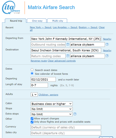Expand the Extra stops dropdown
Viewport: 116px width, 138px height.
pos(52,114)
